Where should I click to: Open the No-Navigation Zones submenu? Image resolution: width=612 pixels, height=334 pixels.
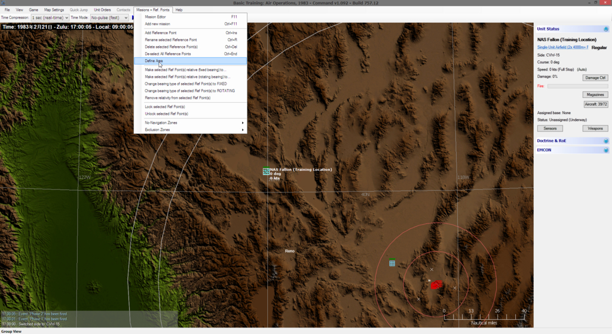click(x=191, y=122)
